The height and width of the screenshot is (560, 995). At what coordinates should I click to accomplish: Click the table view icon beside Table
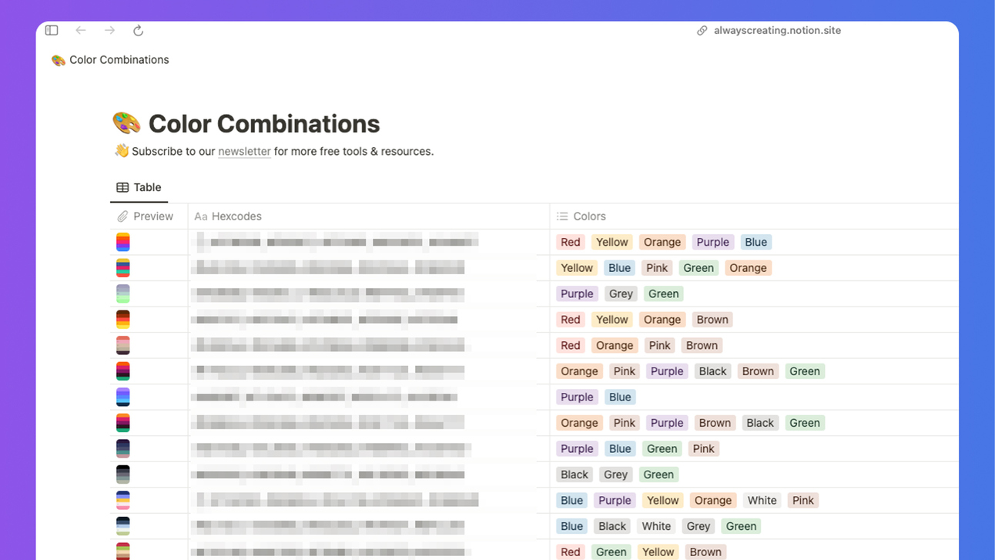[x=122, y=187]
